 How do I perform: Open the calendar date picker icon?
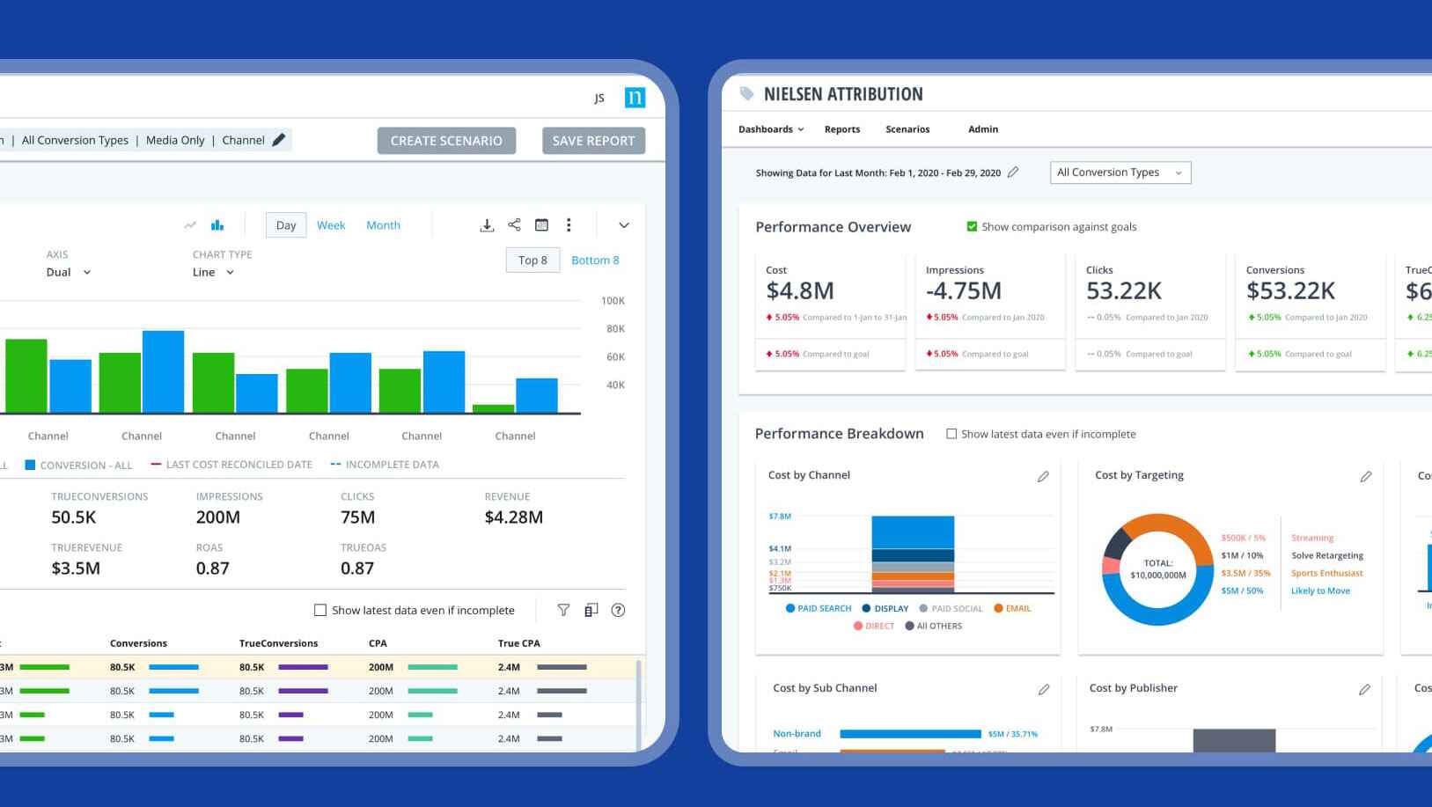click(x=541, y=225)
